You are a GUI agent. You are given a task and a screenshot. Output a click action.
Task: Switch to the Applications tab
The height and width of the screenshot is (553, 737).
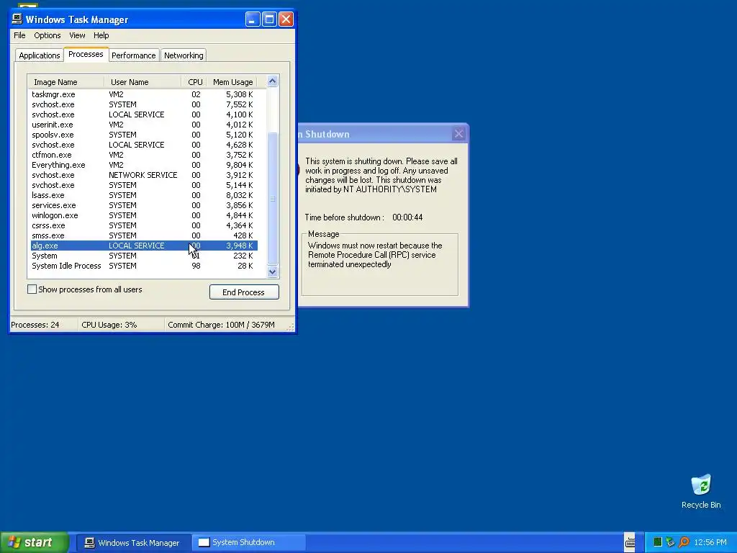(40, 55)
